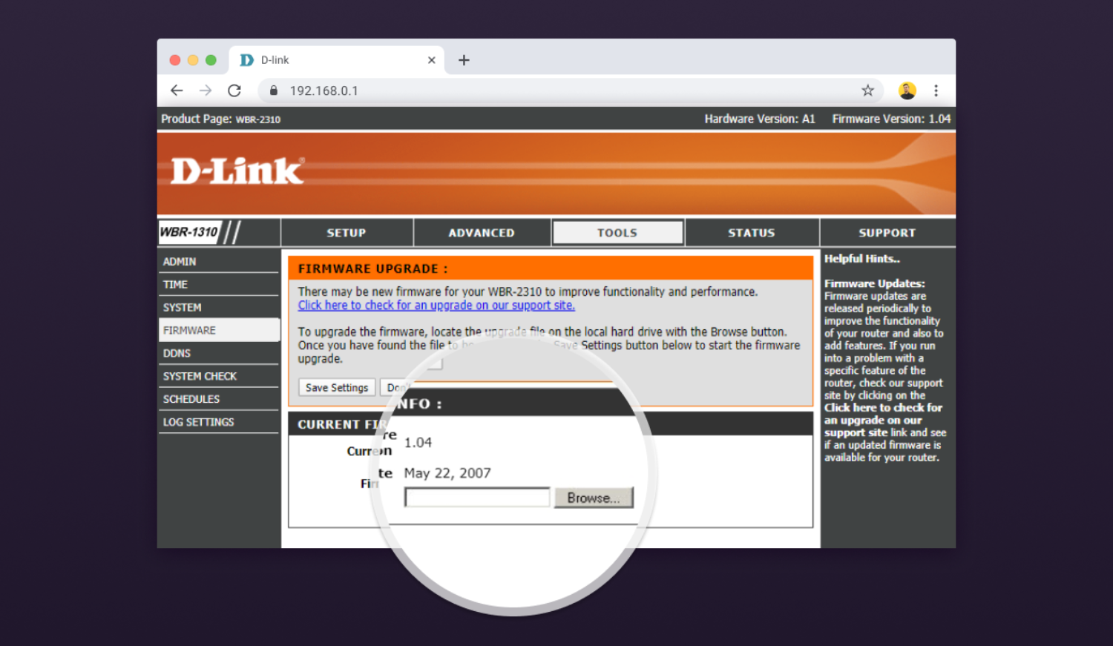
Task: Reload the page with the refresh icon
Action: pyautogui.click(x=234, y=90)
